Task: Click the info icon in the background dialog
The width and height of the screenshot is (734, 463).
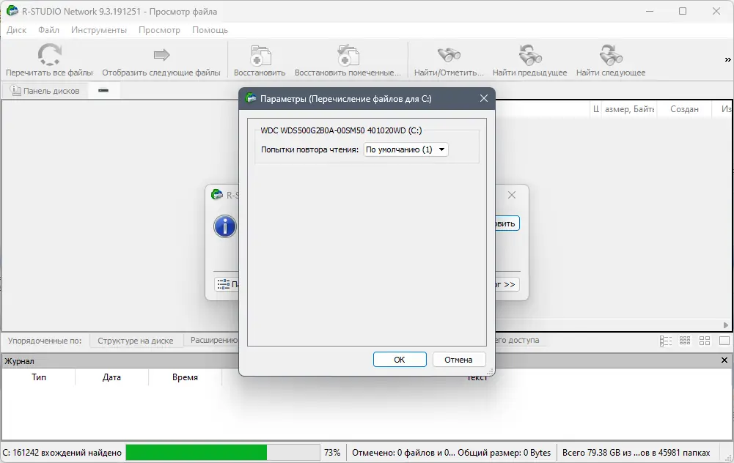Action: [225, 227]
